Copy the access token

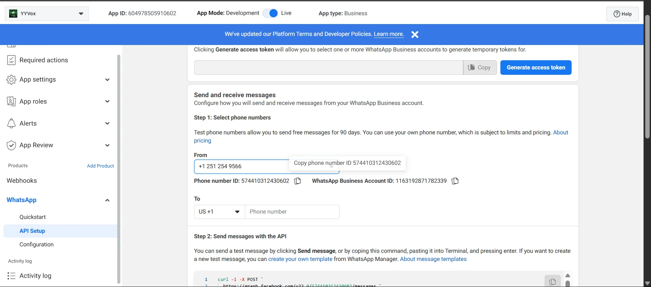pos(480,68)
